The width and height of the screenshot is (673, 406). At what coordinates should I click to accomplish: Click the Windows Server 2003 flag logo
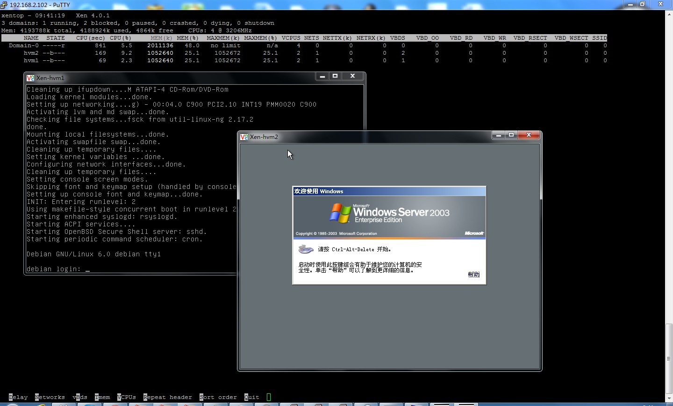tap(340, 213)
